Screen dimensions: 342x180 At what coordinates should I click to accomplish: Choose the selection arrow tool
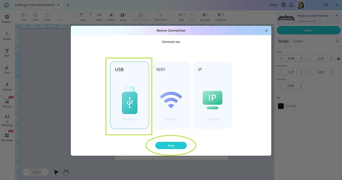click(56, 173)
